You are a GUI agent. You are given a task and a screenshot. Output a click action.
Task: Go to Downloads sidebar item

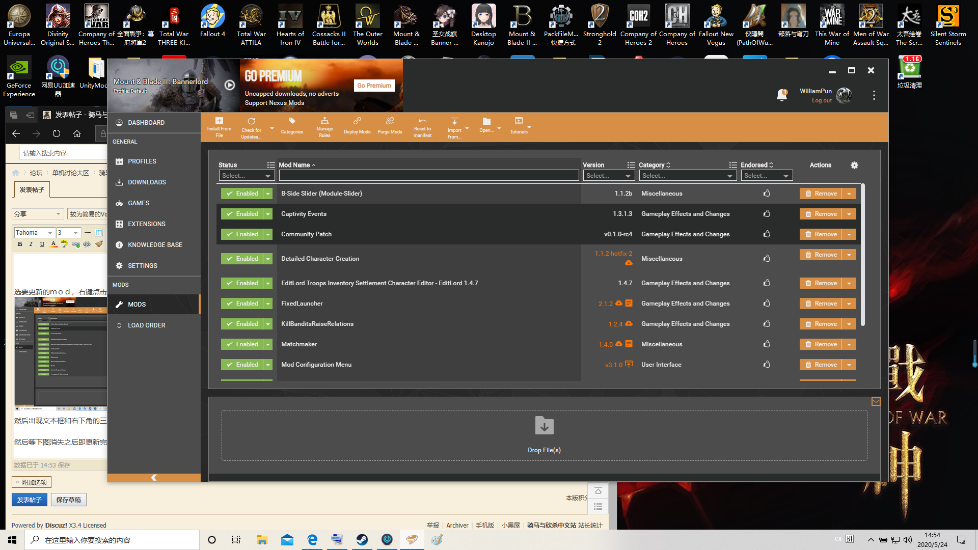(x=154, y=182)
